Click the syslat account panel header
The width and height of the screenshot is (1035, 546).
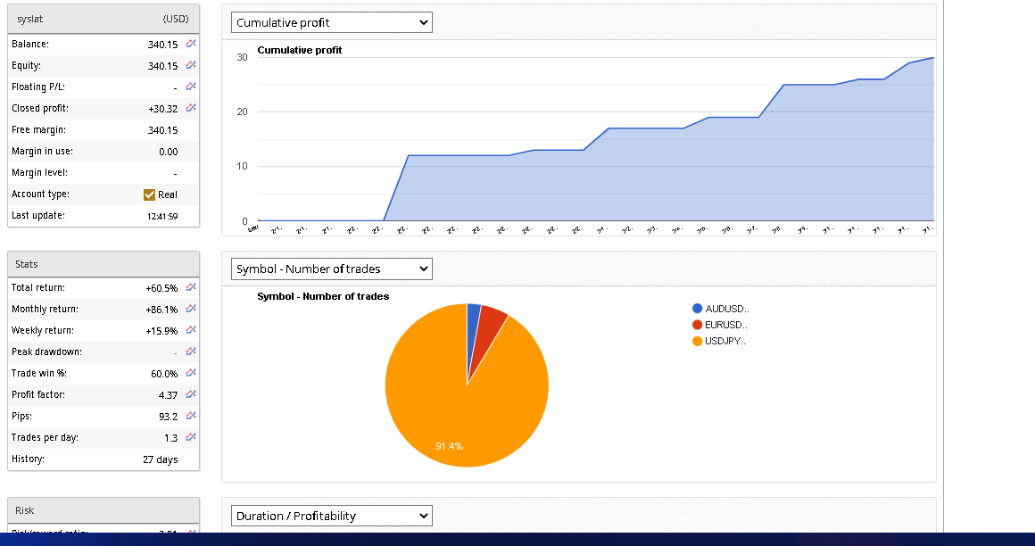[x=103, y=19]
